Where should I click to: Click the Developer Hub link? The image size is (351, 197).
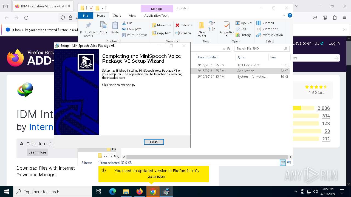point(308,43)
